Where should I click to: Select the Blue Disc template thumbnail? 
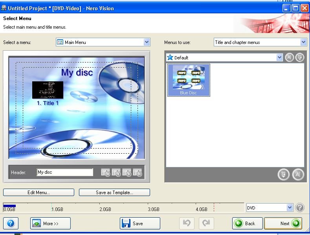coord(189,80)
